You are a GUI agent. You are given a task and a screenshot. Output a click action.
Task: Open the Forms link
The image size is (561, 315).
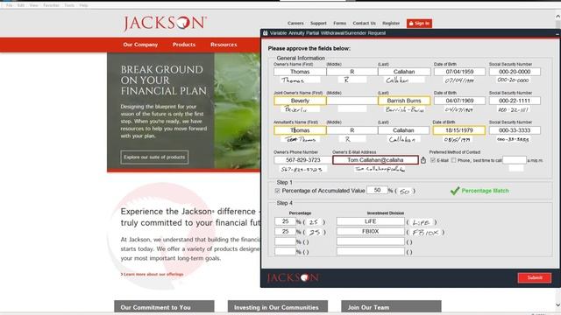(339, 24)
